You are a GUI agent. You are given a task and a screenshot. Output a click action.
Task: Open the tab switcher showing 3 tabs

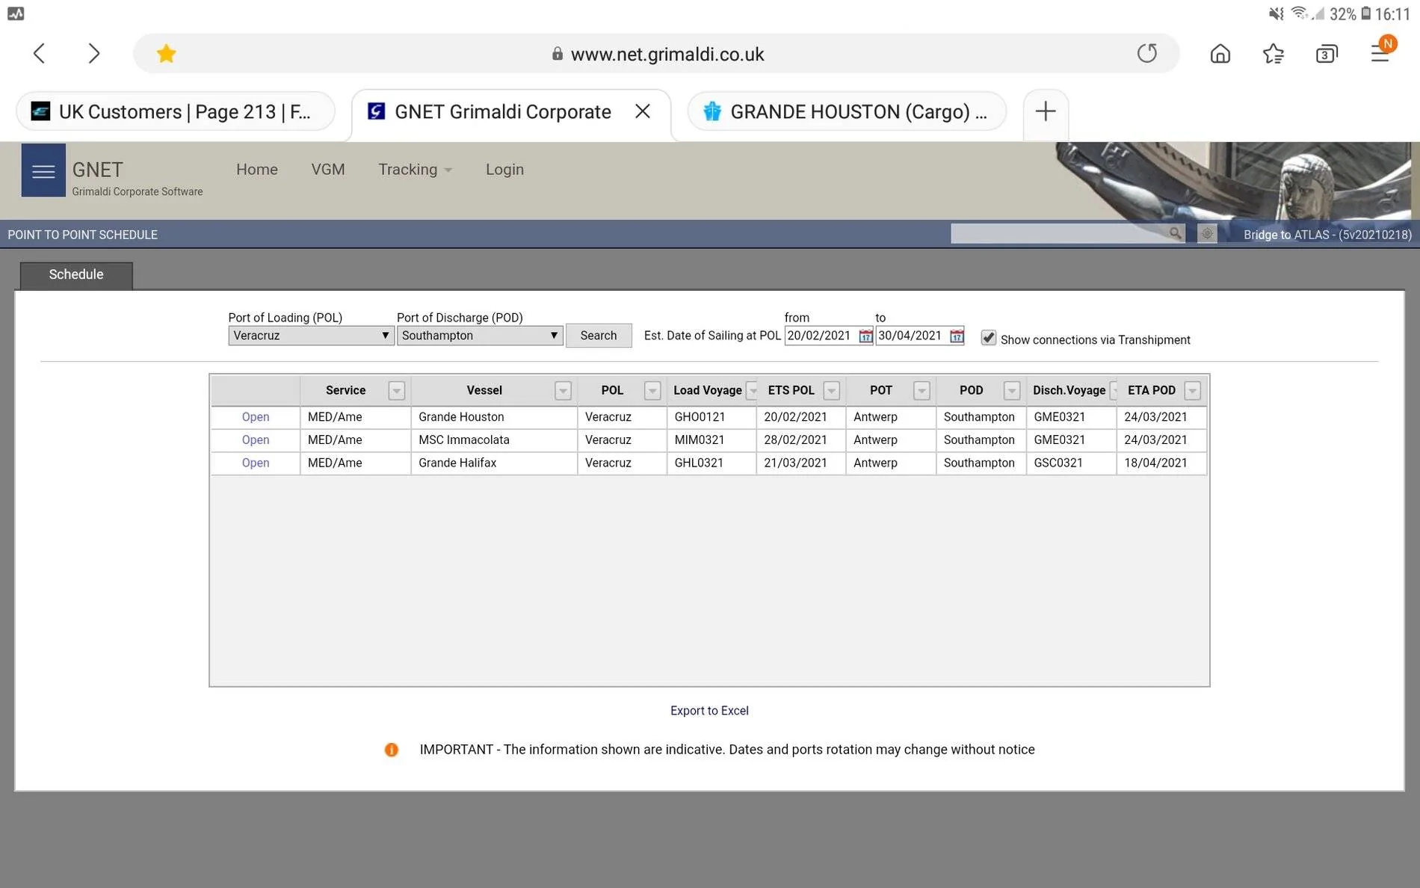pos(1327,54)
